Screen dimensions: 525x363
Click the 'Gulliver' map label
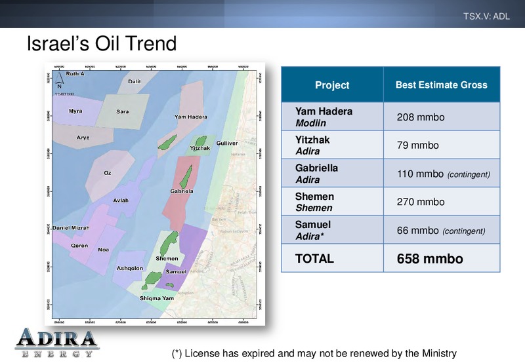pyautogui.click(x=227, y=143)
